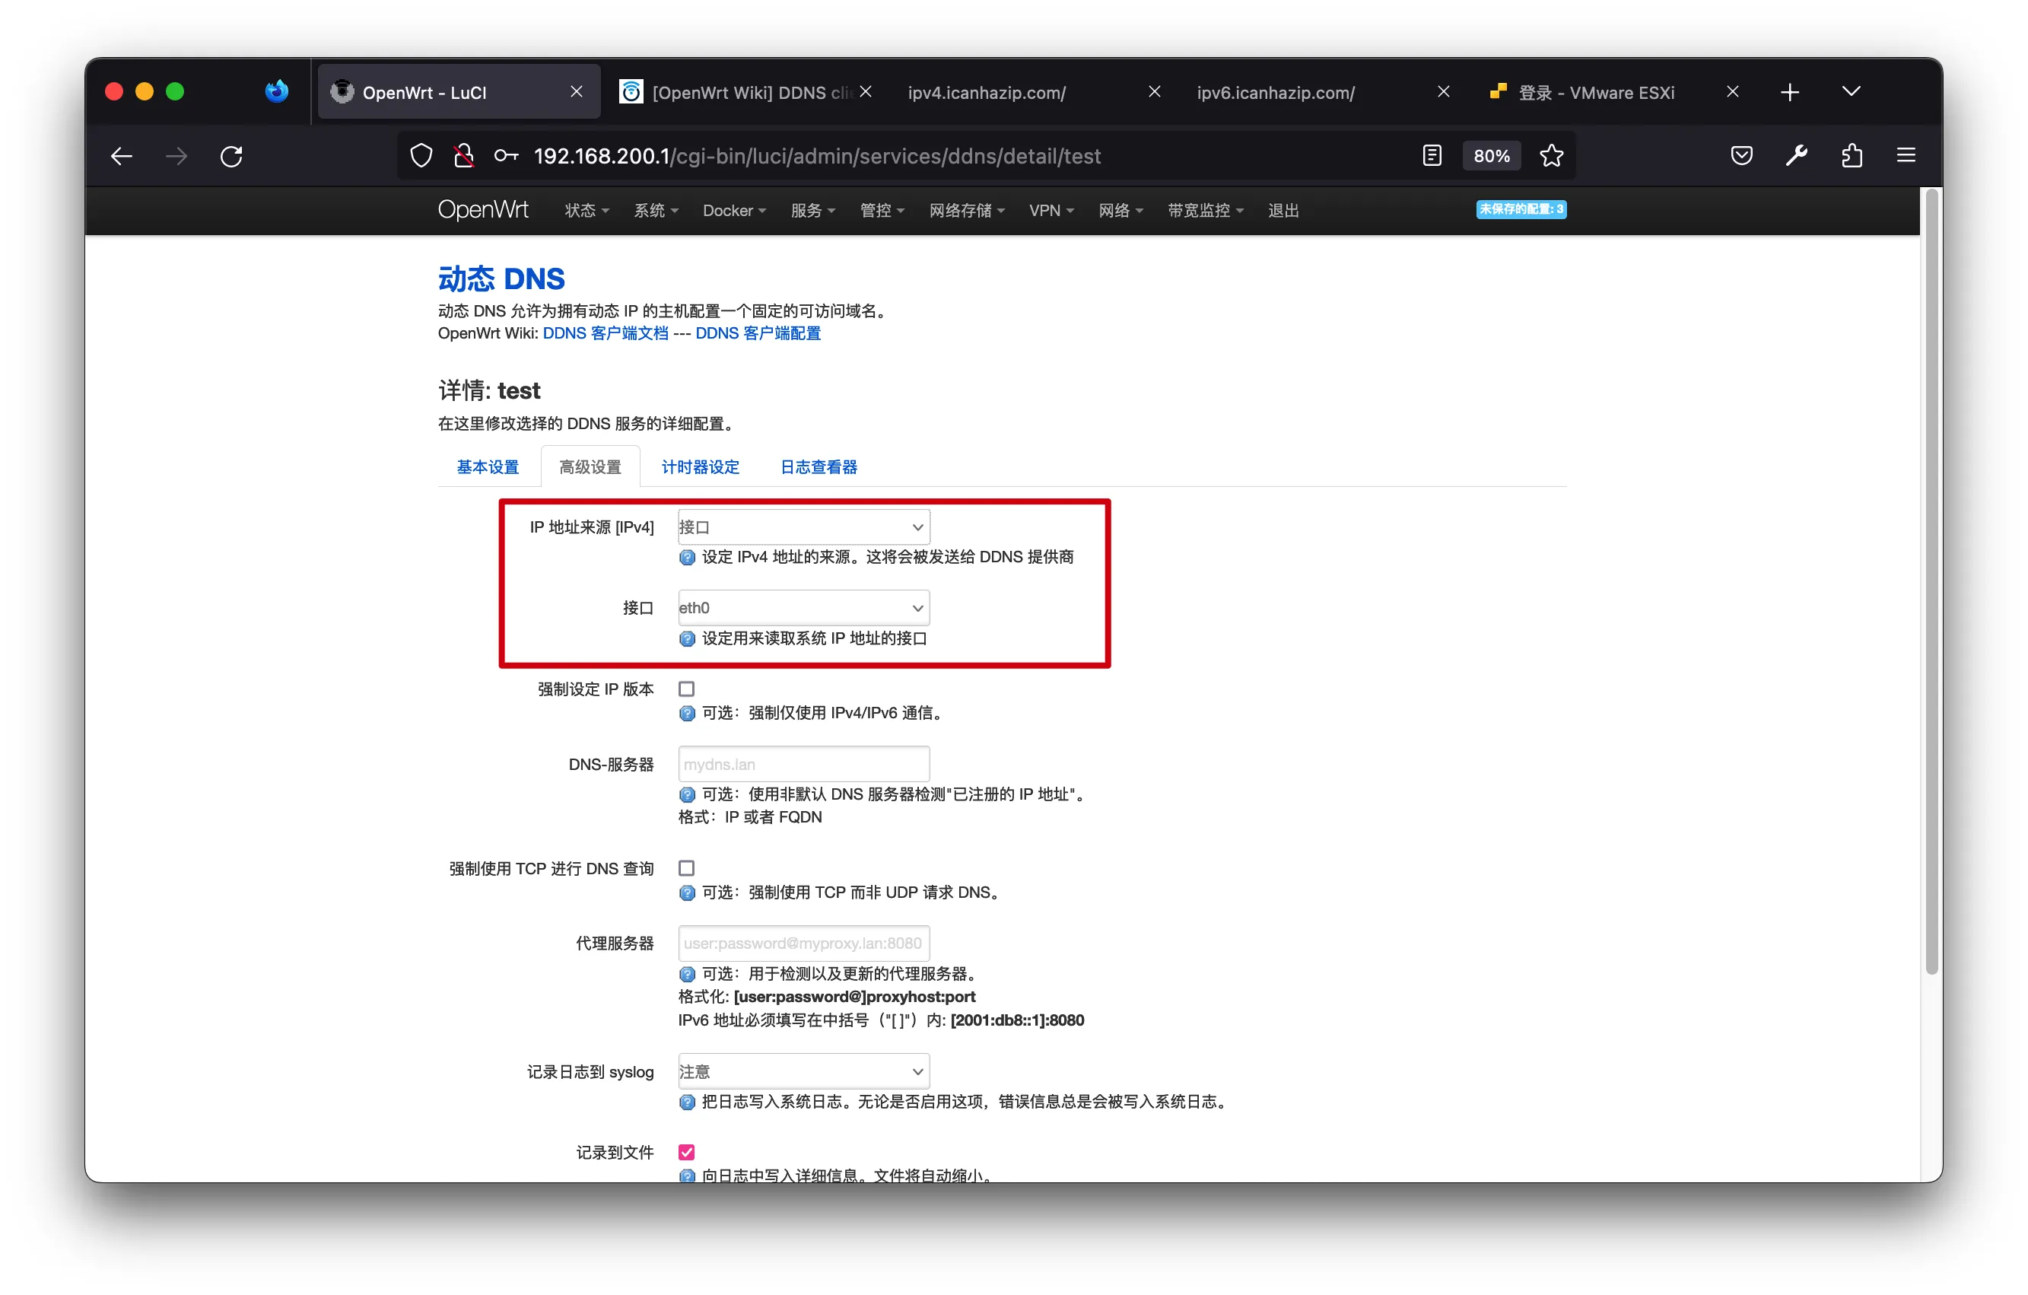The image size is (2028, 1295).
Task: Click help icon beside IPv4 地址的来源 hint
Action: pos(687,557)
